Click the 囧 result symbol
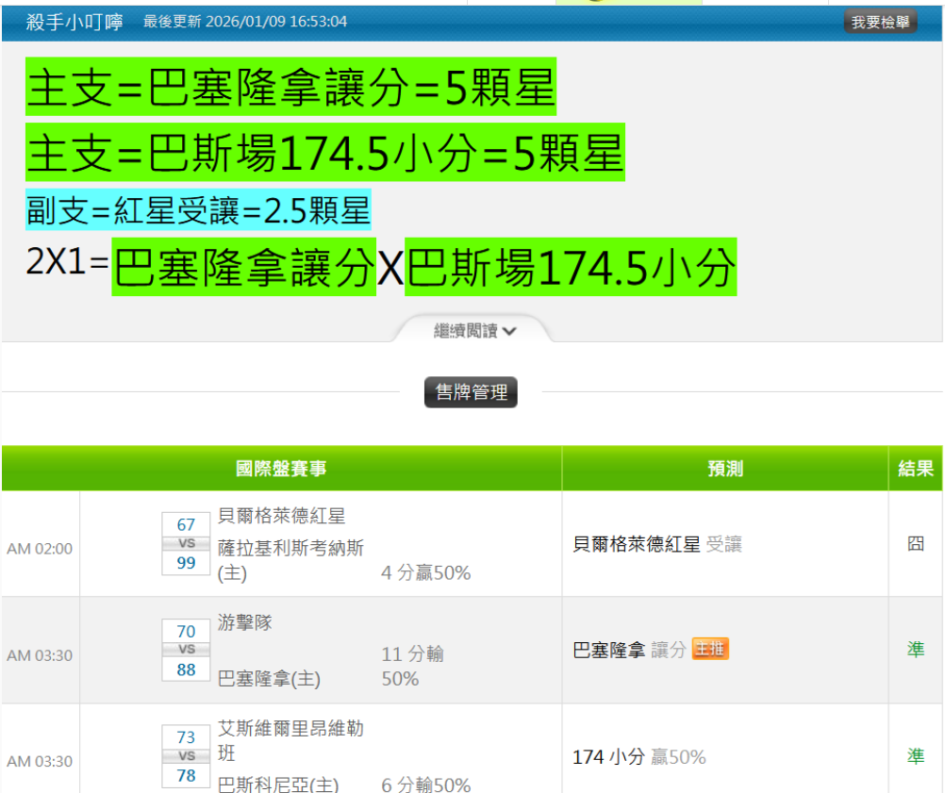945x793 pixels. click(915, 544)
